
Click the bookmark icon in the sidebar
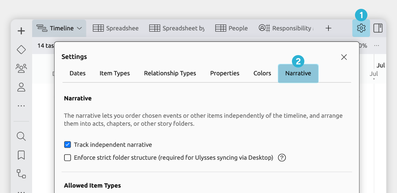[x=21, y=155]
